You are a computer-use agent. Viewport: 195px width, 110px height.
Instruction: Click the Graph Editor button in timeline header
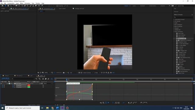pos(52,79)
